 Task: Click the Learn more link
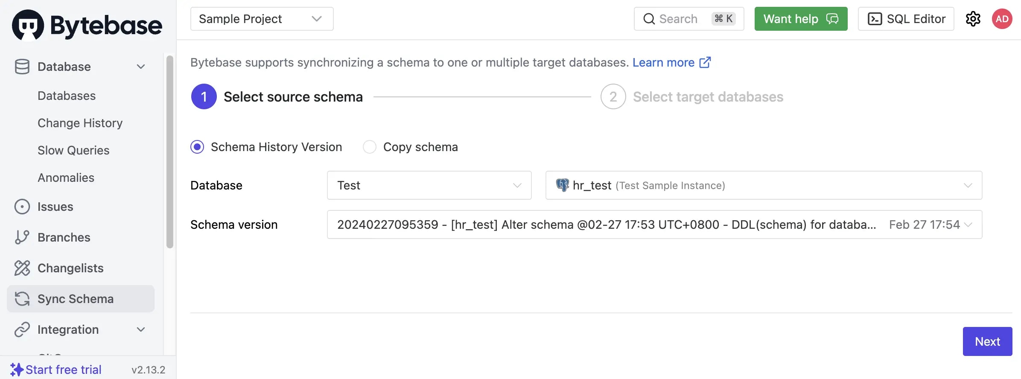[x=664, y=62]
